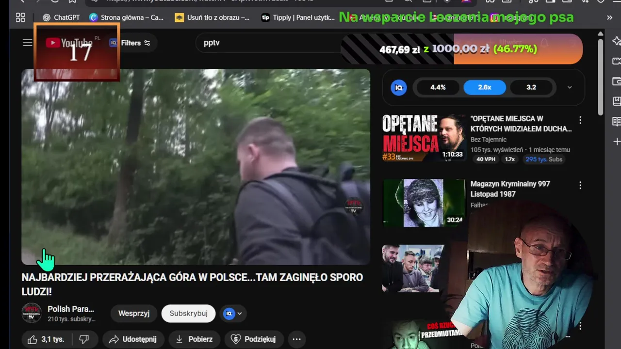Screen dimensions: 621x349
Task: Click the Udostępnij share button
Action: (133, 339)
